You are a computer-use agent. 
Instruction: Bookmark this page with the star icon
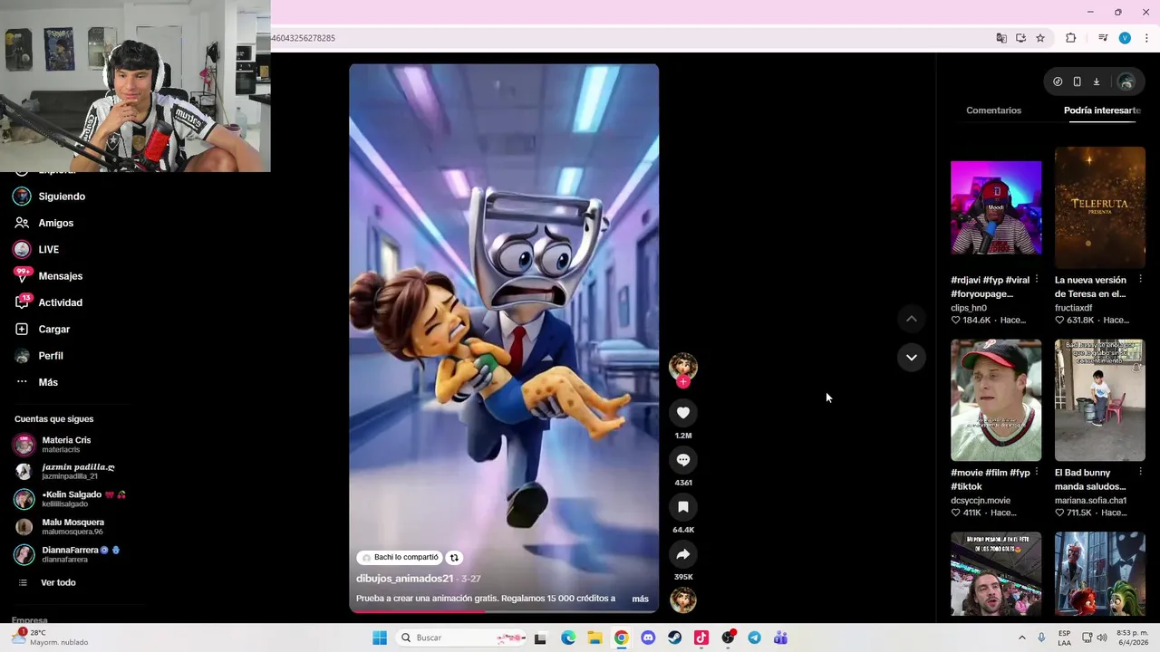point(1040,38)
